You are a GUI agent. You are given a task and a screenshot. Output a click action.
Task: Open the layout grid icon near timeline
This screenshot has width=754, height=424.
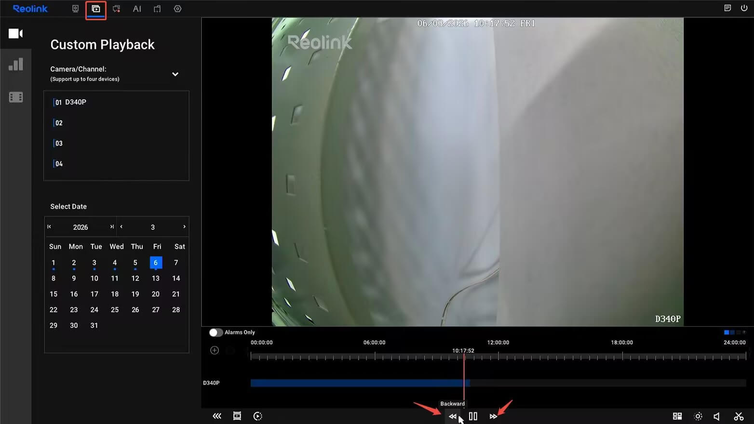pos(677,416)
